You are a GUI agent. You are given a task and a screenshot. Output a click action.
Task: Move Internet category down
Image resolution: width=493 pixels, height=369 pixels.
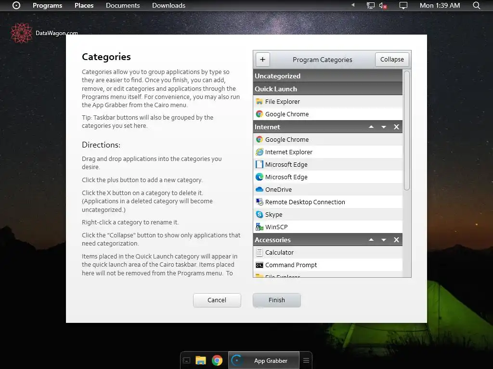(384, 127)
